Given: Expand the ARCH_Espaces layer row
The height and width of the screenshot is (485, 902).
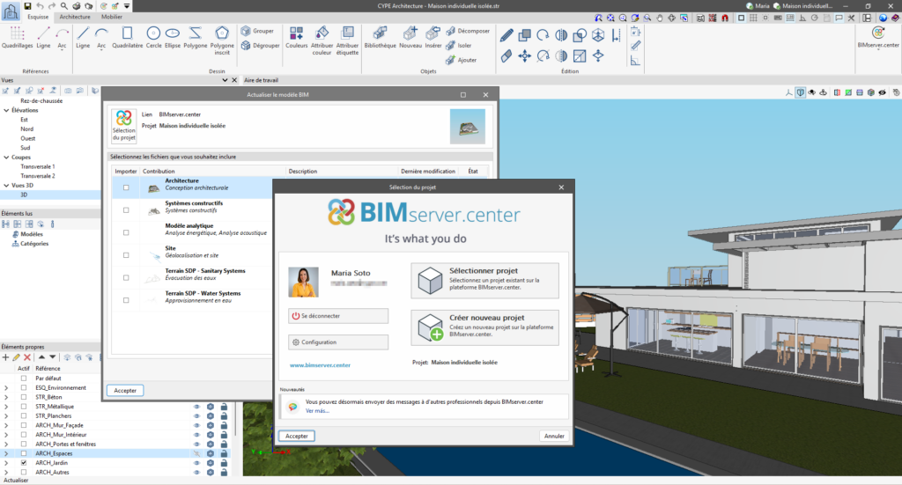Looking at the screenshot, I should [6, 453].
